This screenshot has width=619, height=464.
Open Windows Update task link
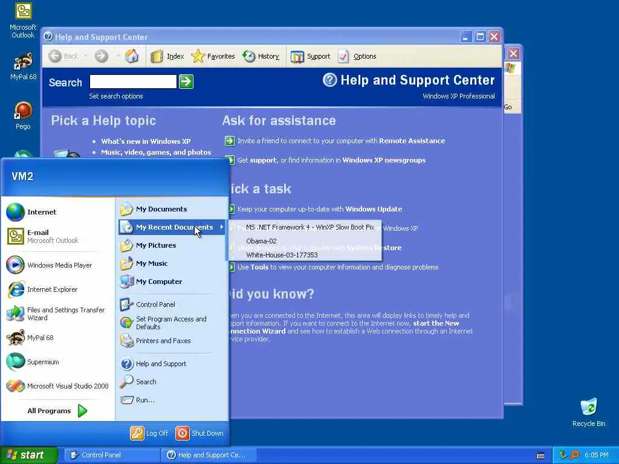pos(320,209)
